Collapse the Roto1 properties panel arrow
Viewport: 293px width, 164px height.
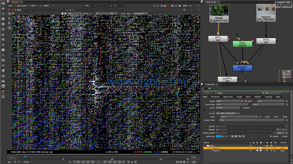point(203,93)
